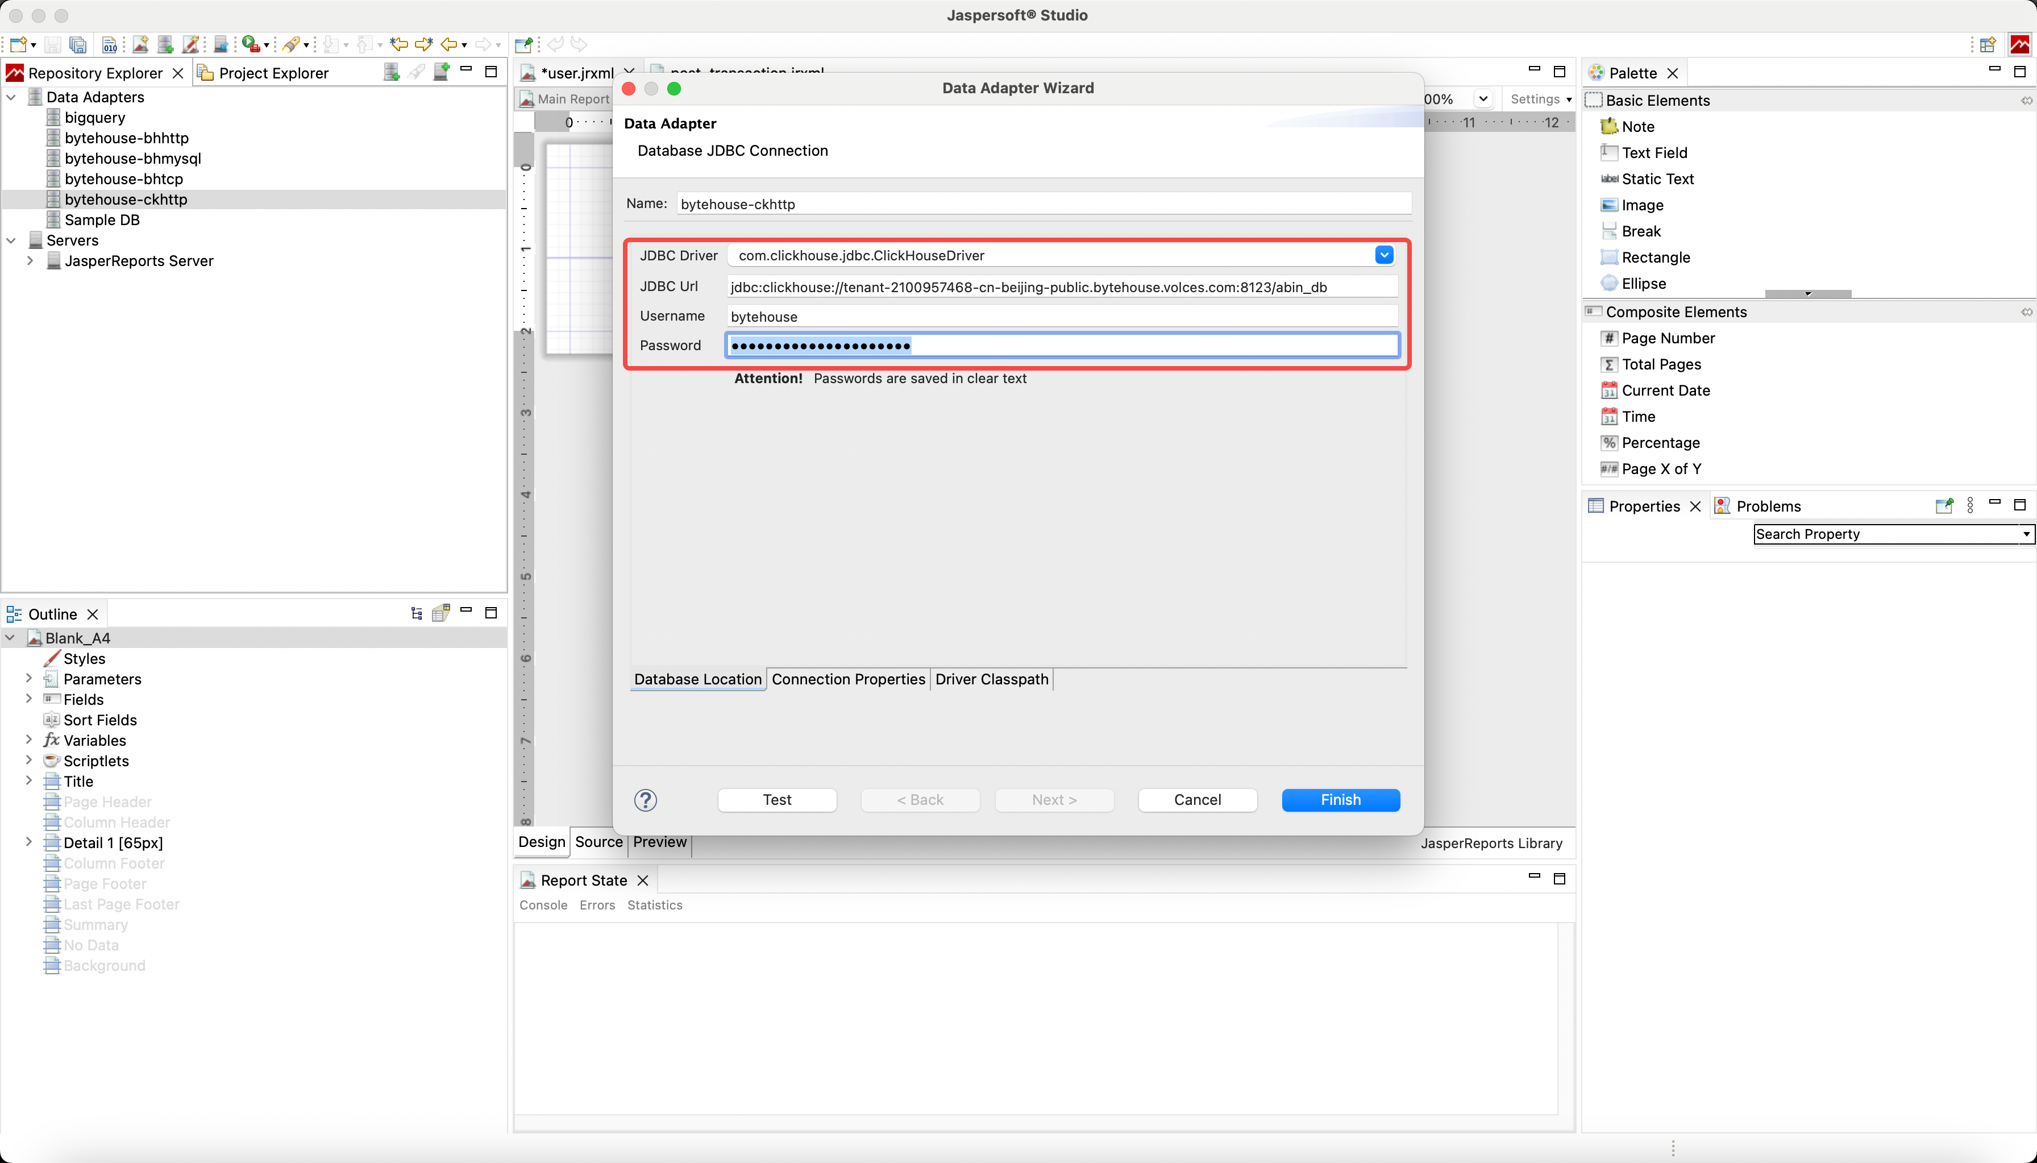
Task: Click the Back navigation yellow arrow
Action: point(450,44)
